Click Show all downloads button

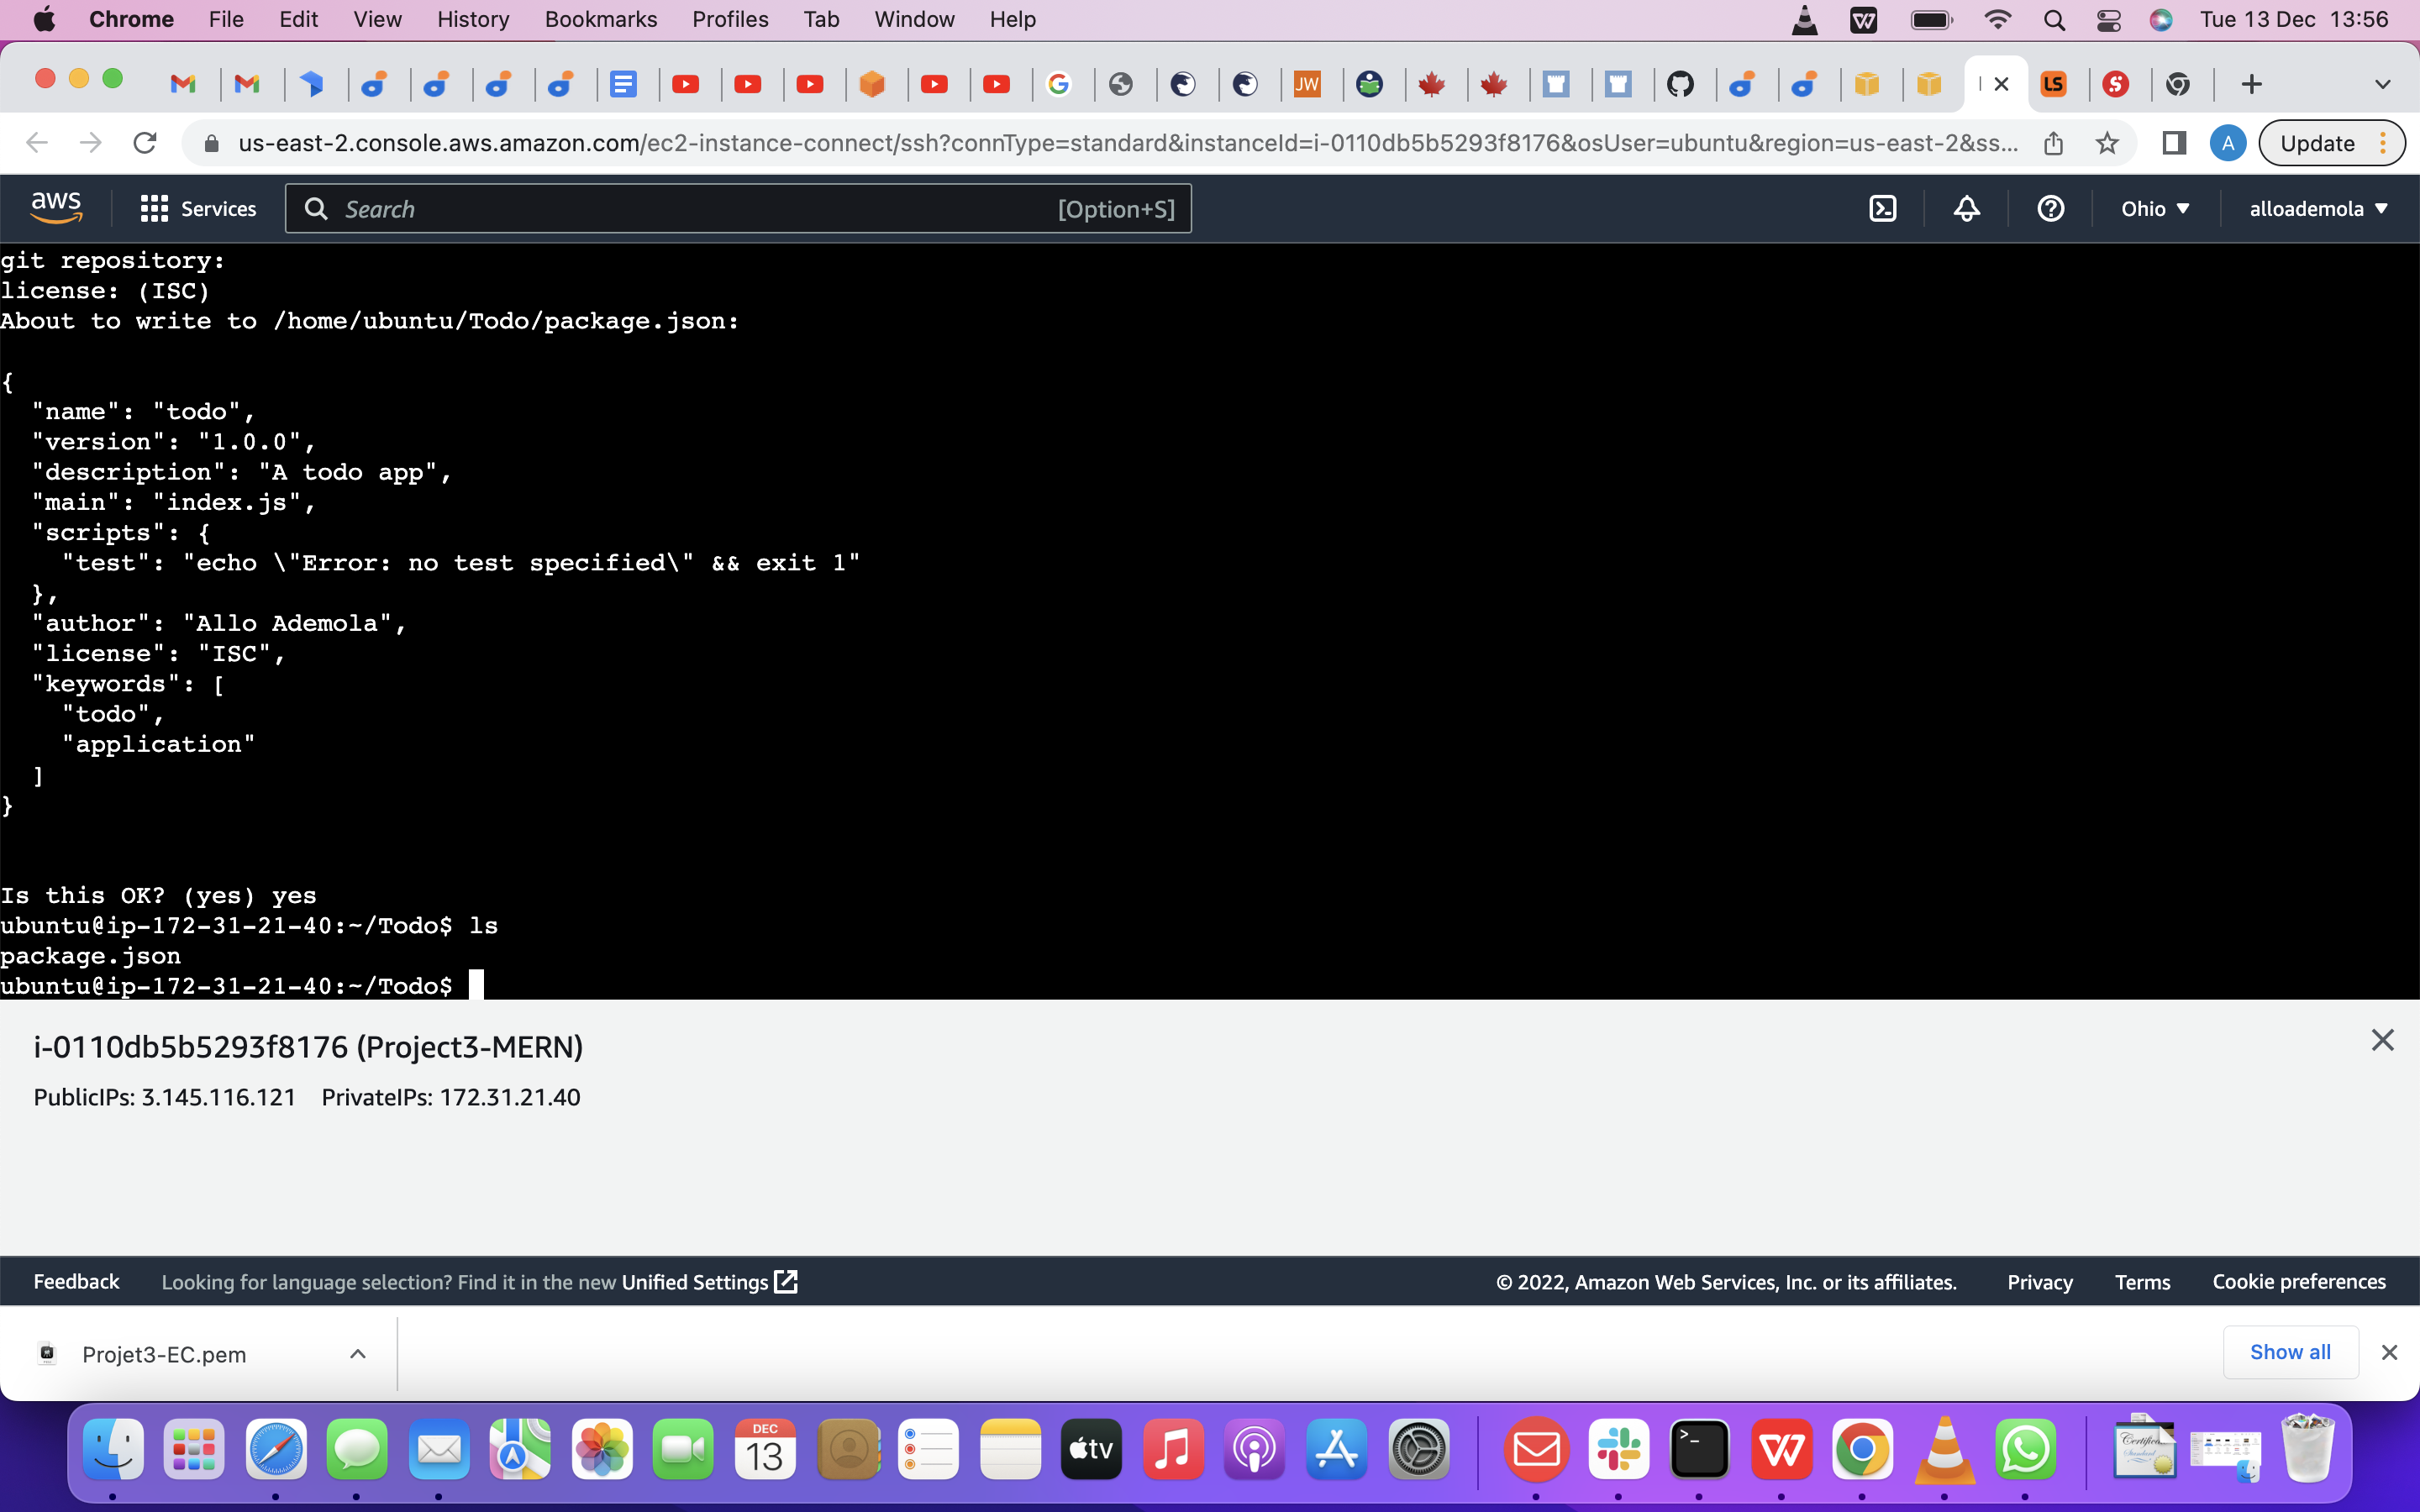tap(2289, 1352)
